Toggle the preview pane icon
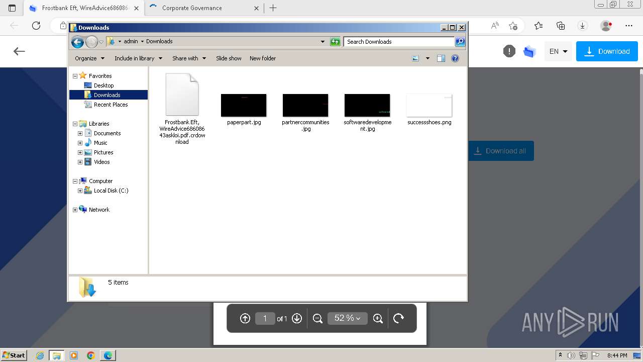The height and width of the screenshot is (362, 643). coord(441,58)
